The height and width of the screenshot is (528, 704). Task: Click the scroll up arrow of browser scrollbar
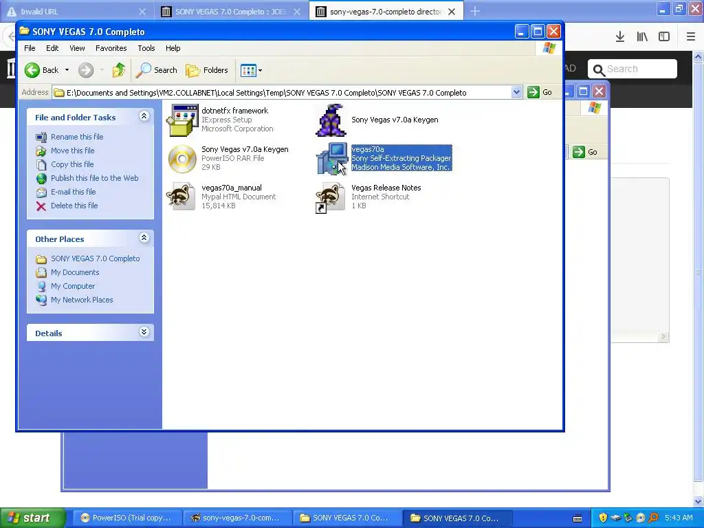698,56
